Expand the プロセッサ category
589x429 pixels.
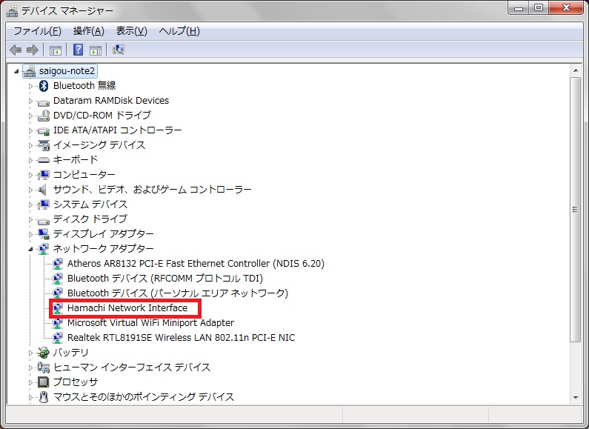[30, 382]
